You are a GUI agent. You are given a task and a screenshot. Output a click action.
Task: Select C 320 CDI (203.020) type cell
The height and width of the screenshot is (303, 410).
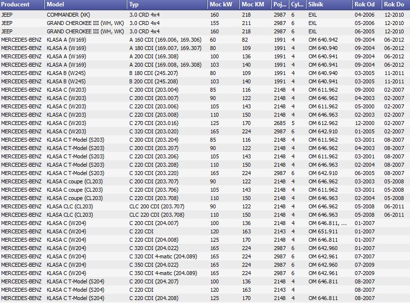coord(154,132)
